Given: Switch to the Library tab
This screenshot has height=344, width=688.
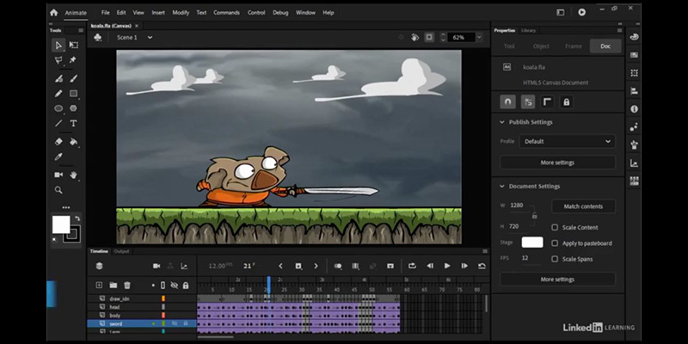Looking at the screenshot, I should 530,30.
